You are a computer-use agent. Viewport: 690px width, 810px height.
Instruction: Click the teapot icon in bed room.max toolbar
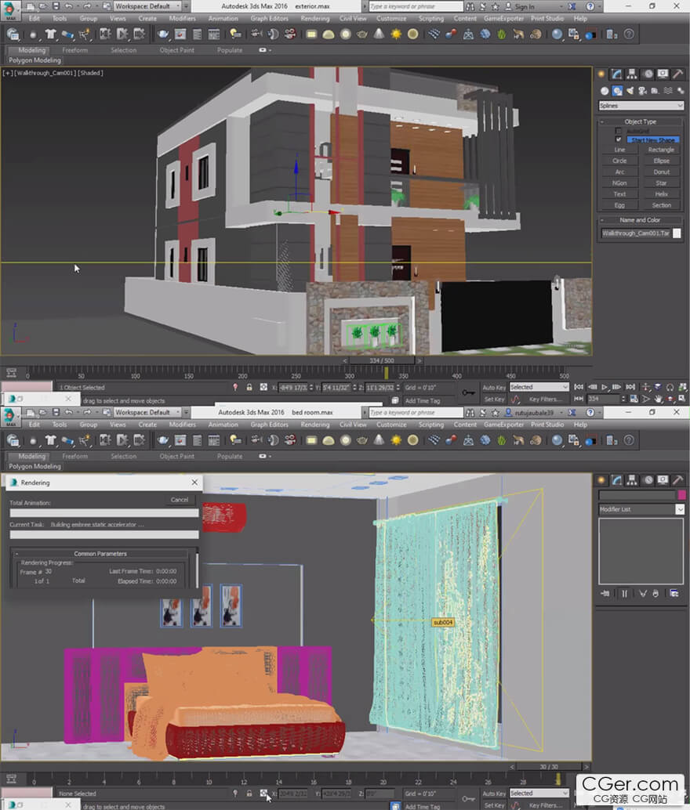tap(163, 441)
